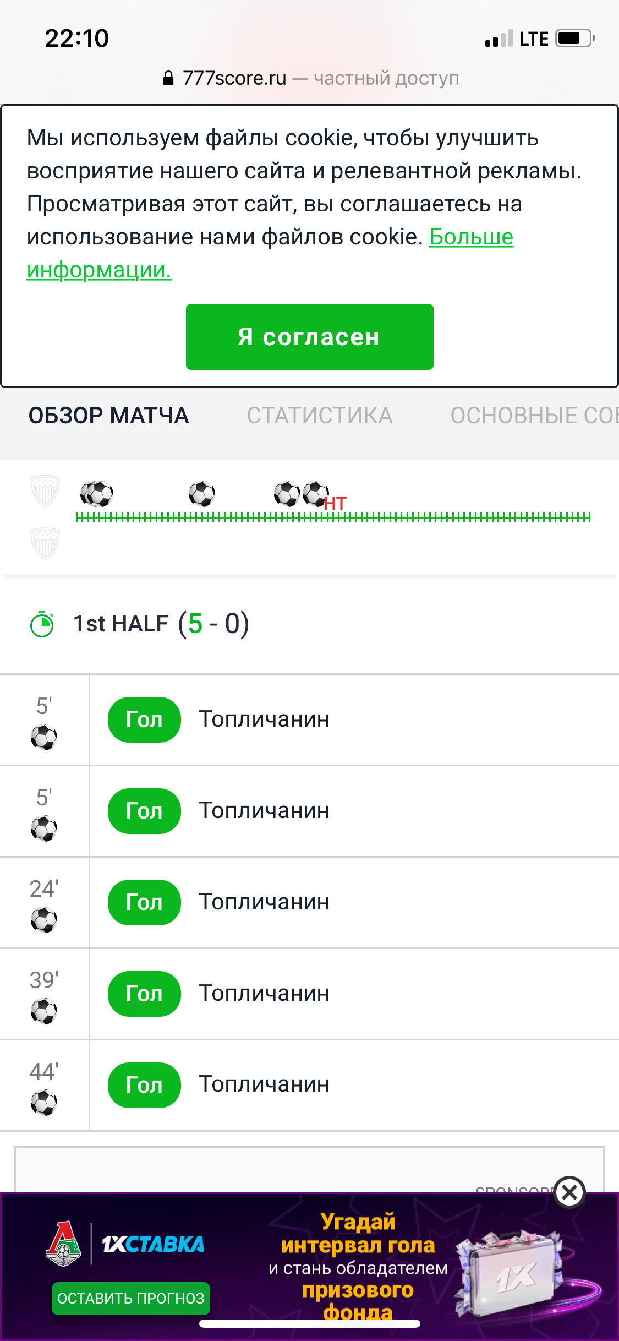Click the Lokomotiv logo in the ad
Image resolution: width=619 pixels, height=1341 pixels.
pos(64,1244)
